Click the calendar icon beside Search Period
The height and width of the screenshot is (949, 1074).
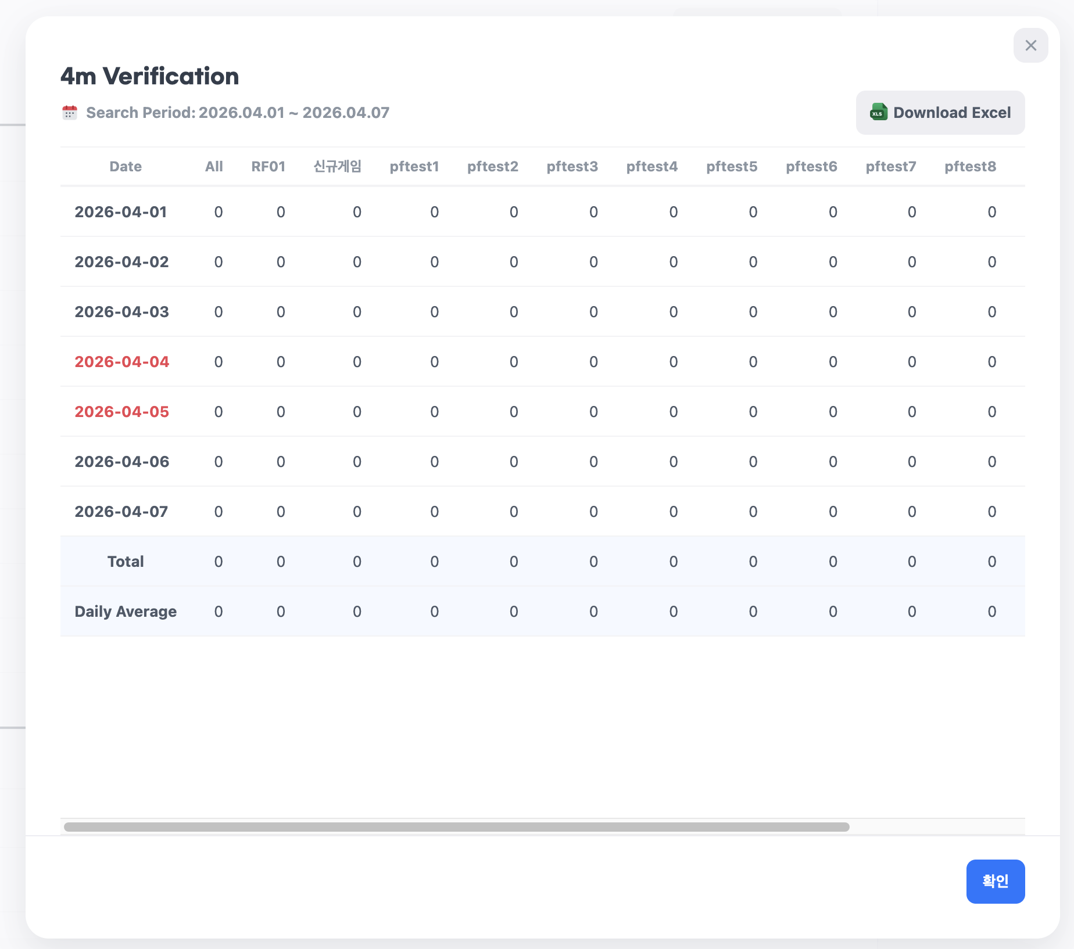pyautogui.click(x=70, y=113)
